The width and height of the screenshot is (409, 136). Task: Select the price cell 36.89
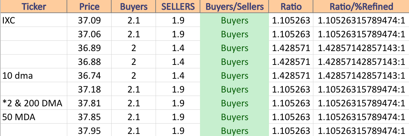coord(89,48)
